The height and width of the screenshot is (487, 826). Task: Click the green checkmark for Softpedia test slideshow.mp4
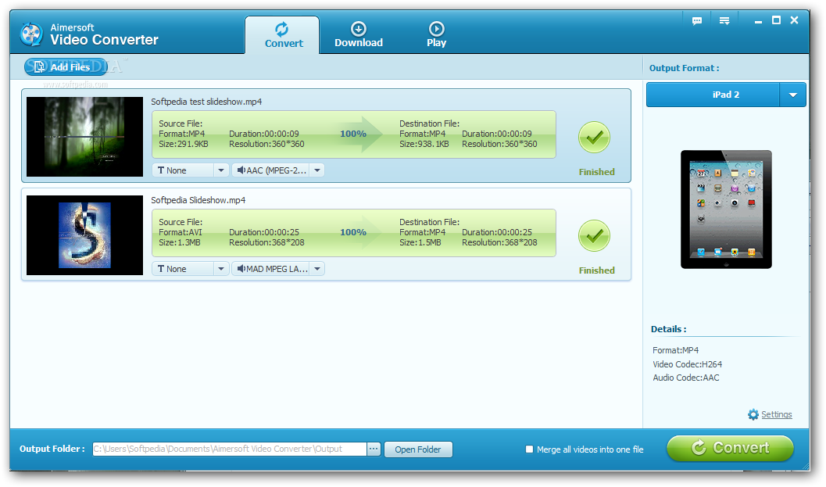point(594,137)
